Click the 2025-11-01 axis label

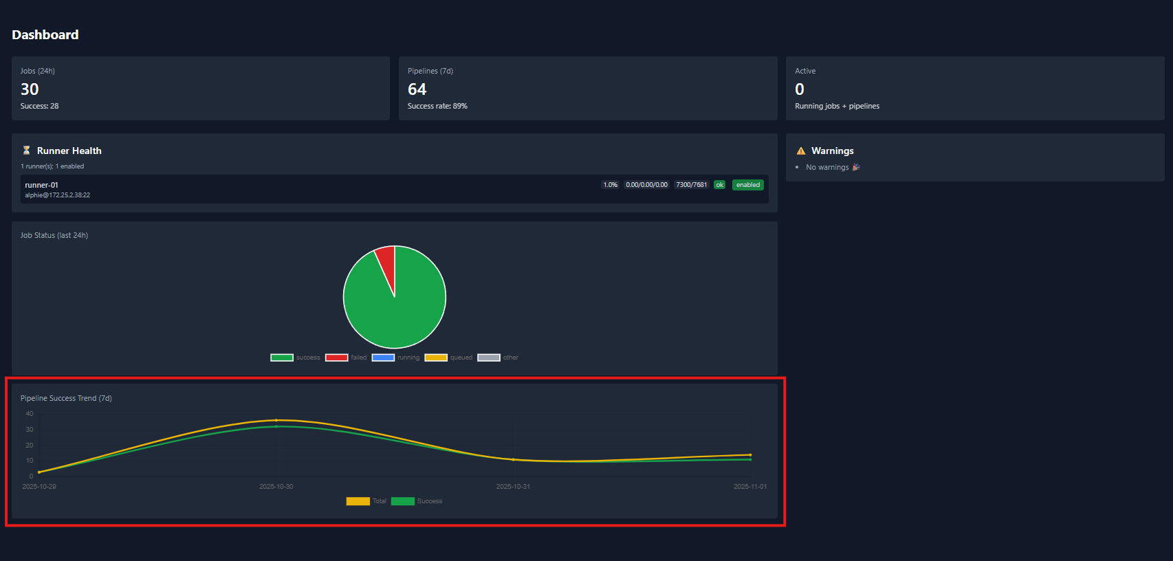[x=750, y=487]
